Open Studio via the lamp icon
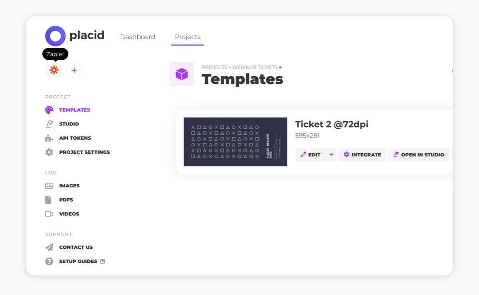 [x=49, y=124]
